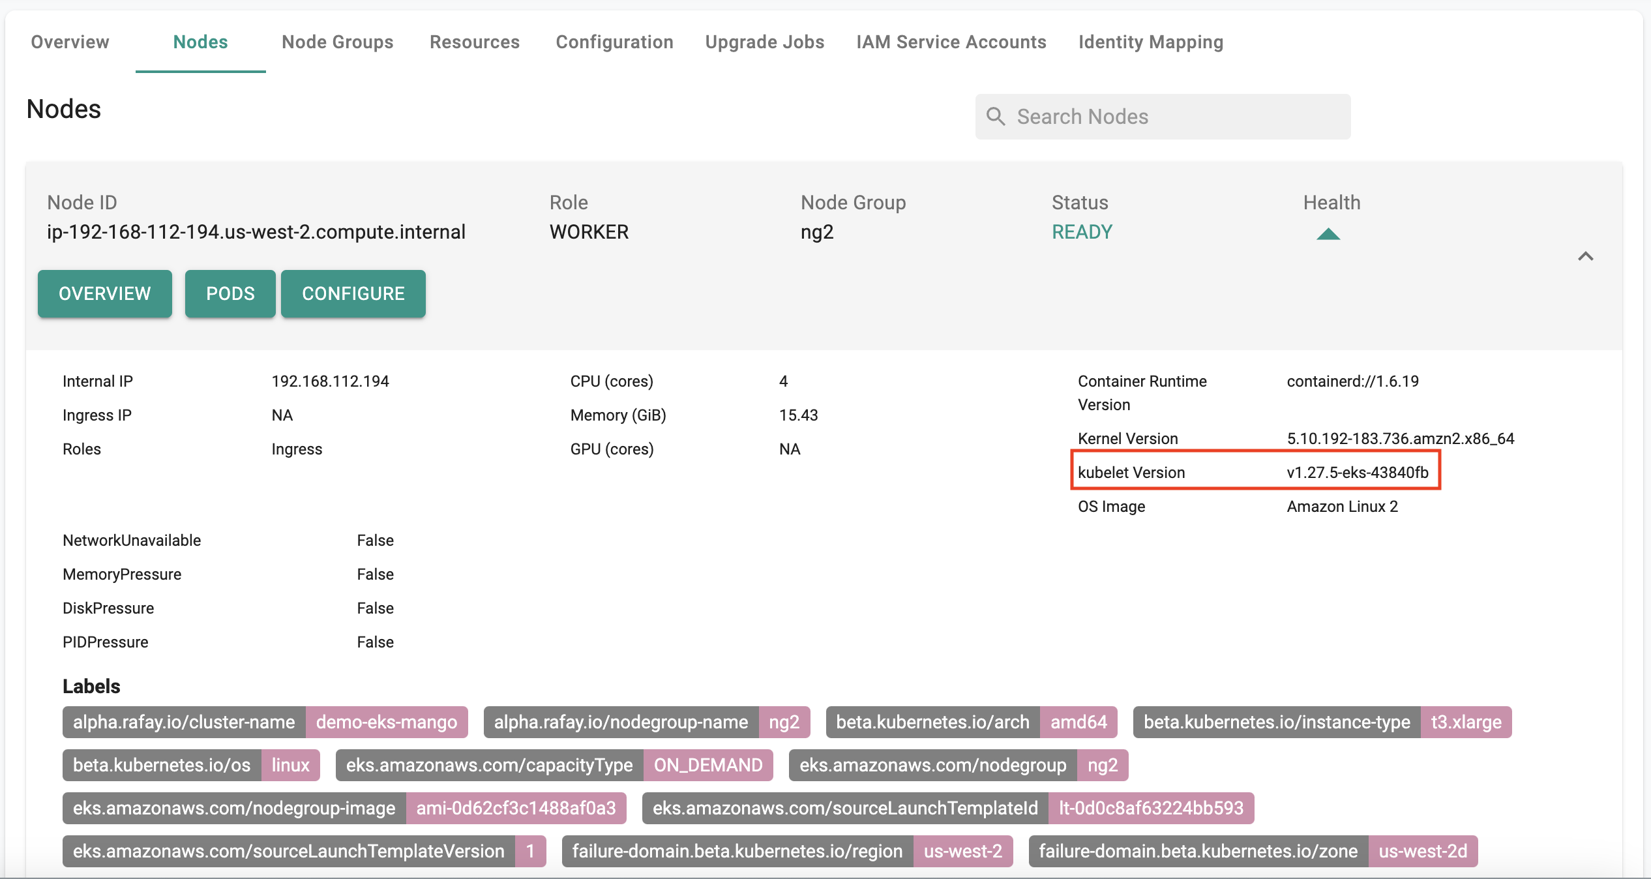Click the CONFIGURE button
The width and height of the screenshot is (1651, 879).
[x=353, y=293]
